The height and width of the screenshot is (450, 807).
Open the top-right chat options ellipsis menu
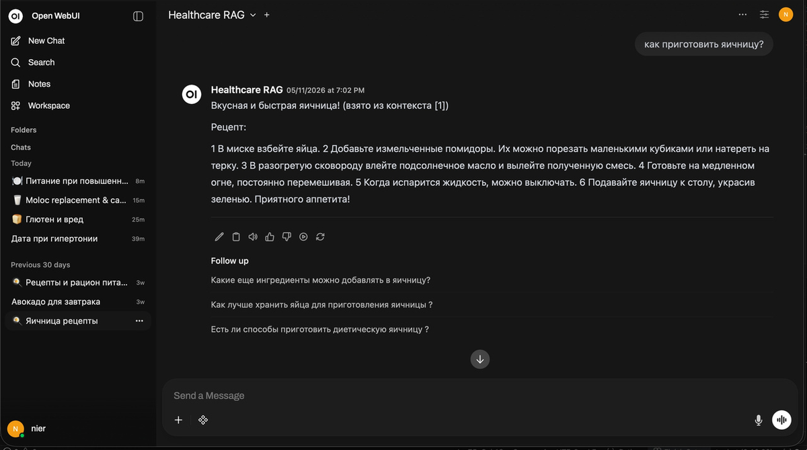(x=742, y=14)
